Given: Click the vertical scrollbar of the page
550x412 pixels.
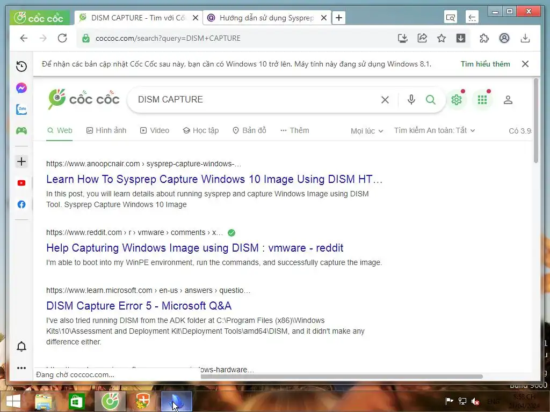Looking at the screenshot, I should 535,121.
